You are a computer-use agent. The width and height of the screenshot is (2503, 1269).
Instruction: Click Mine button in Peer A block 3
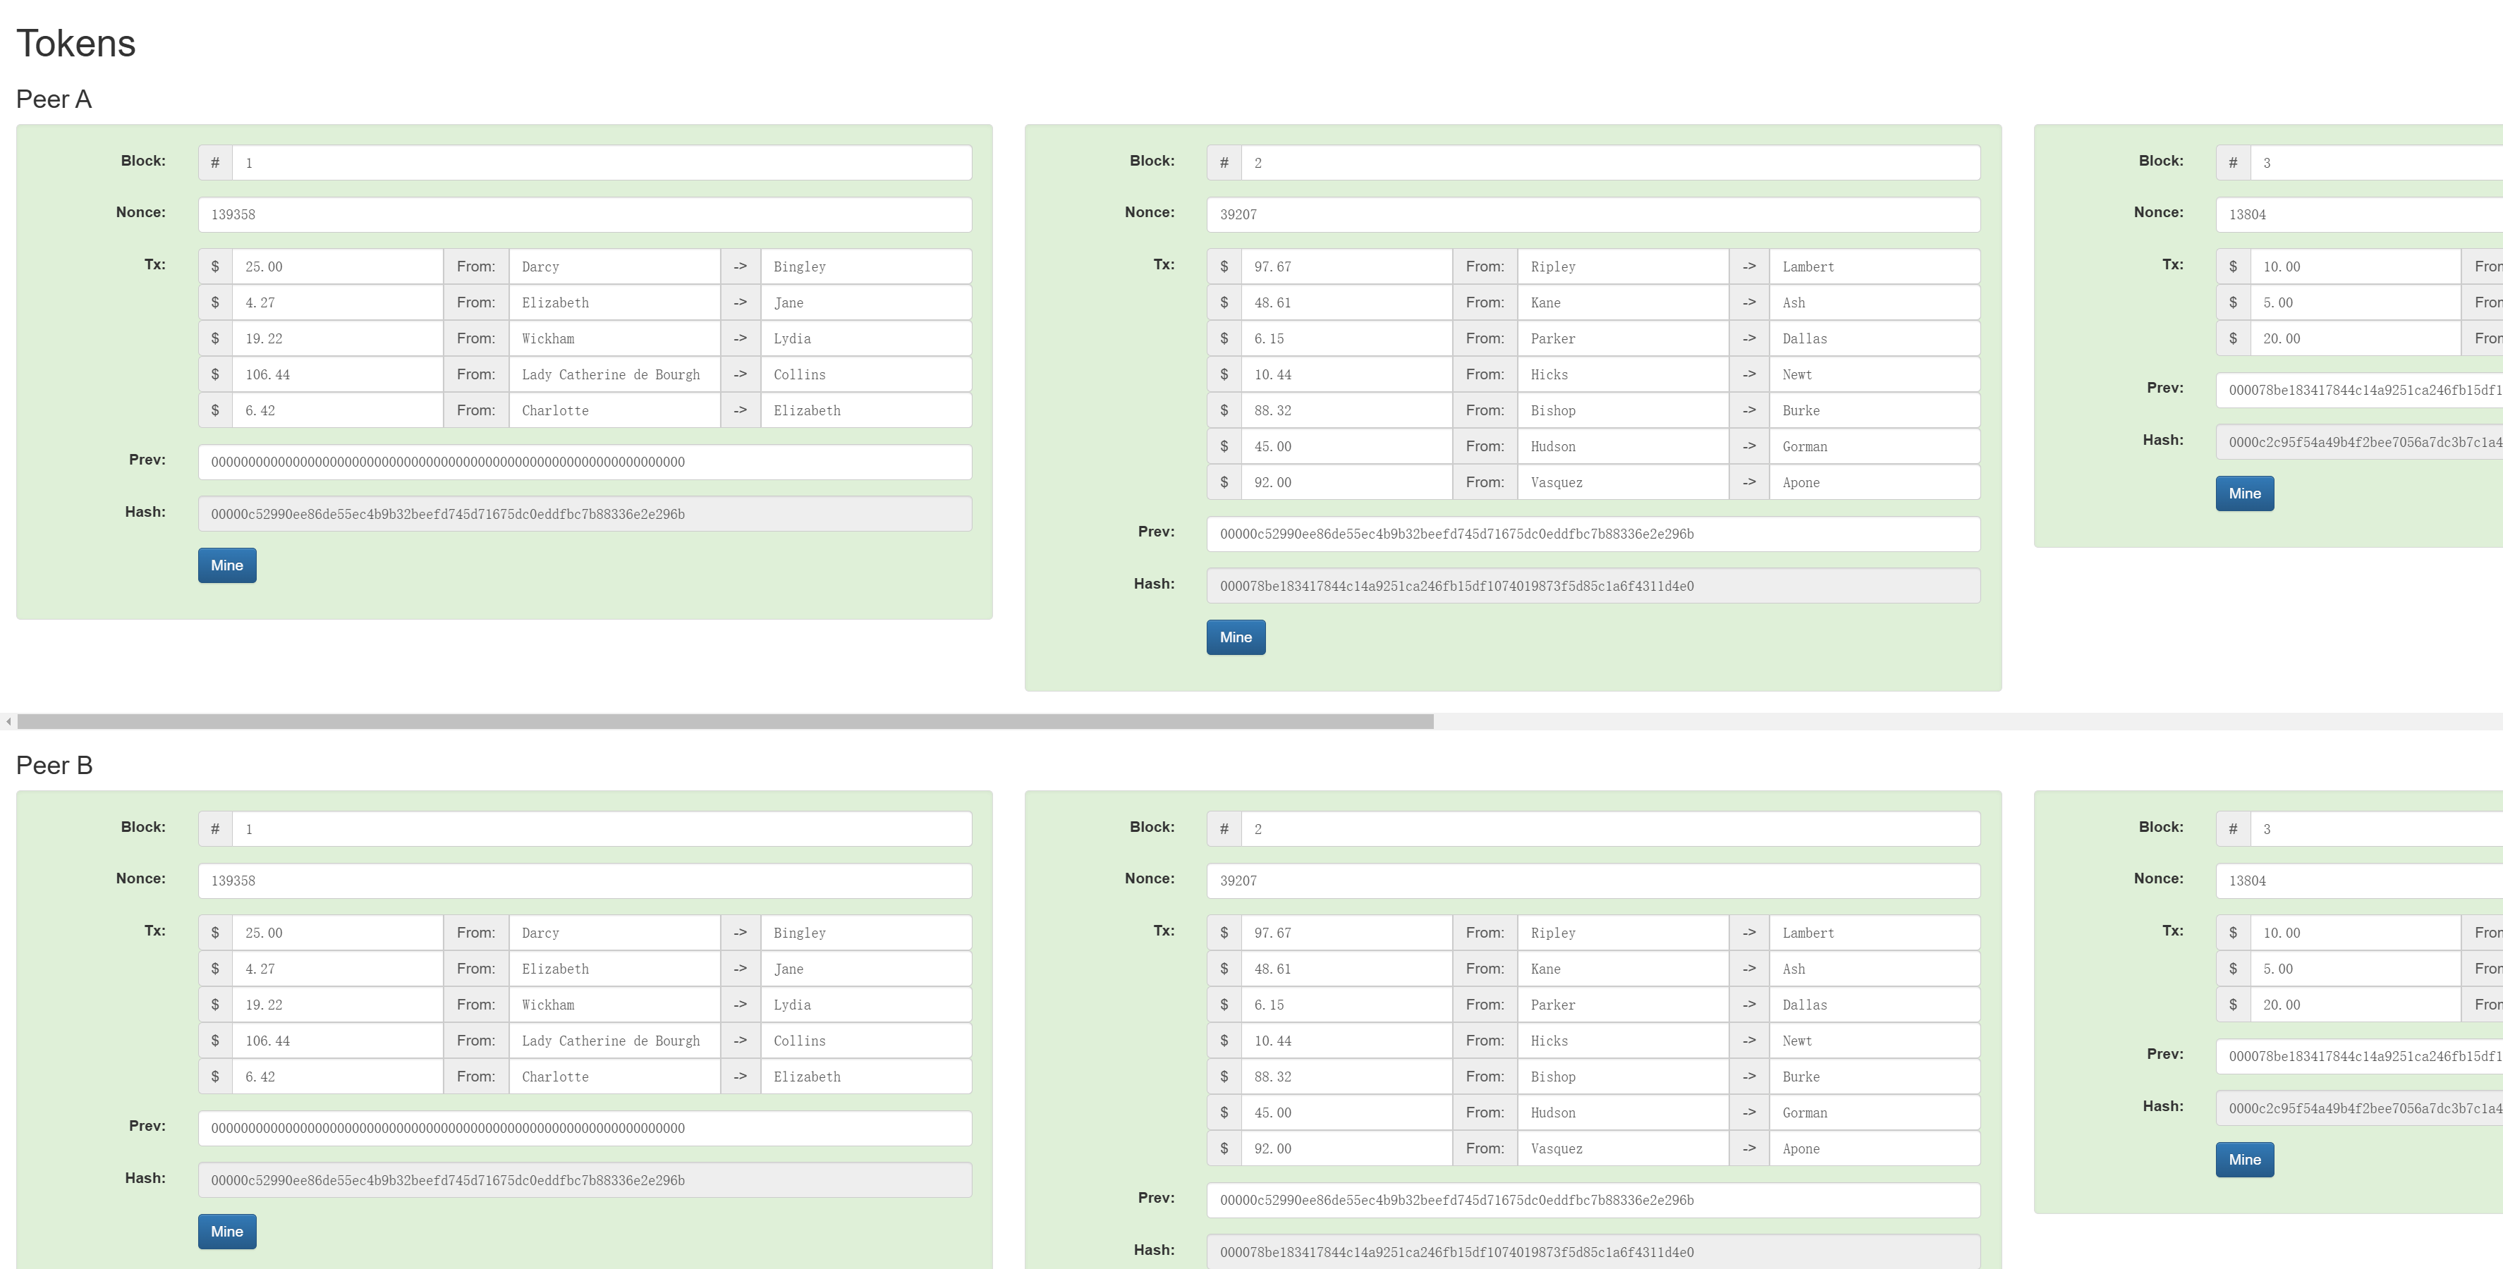(2243, 493)
